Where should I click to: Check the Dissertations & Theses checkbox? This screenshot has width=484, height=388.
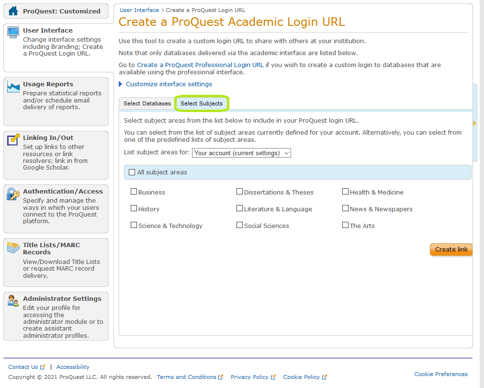click(x=239, y=192)
